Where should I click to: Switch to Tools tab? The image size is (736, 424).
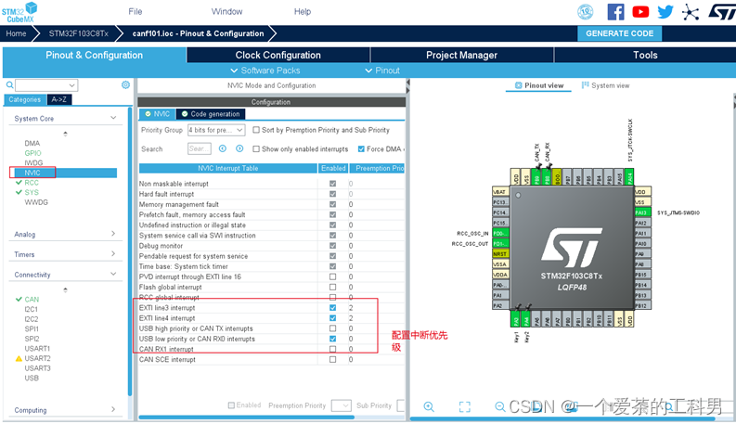(645, 55)
